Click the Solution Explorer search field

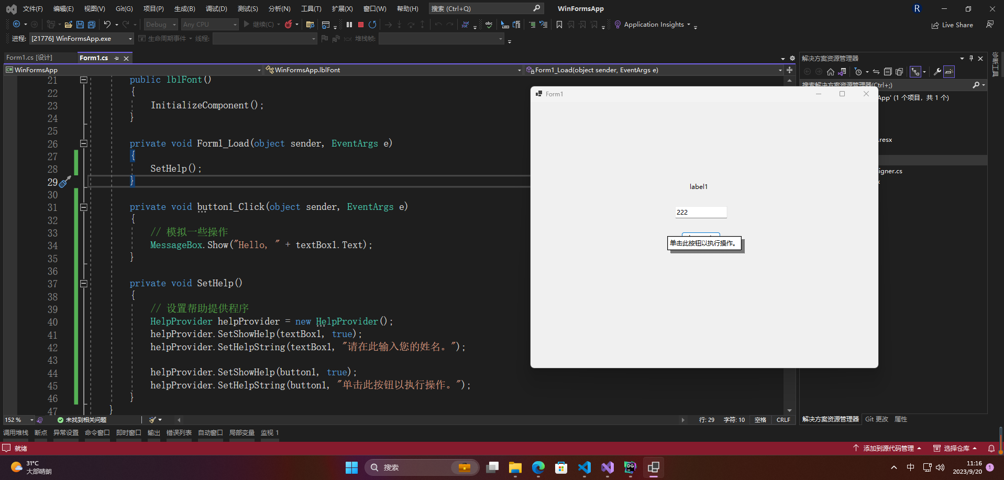(x=893, y=85)
